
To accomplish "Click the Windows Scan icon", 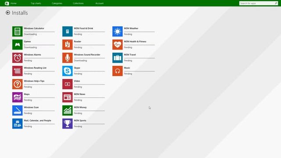I will [x=18, y=110].
